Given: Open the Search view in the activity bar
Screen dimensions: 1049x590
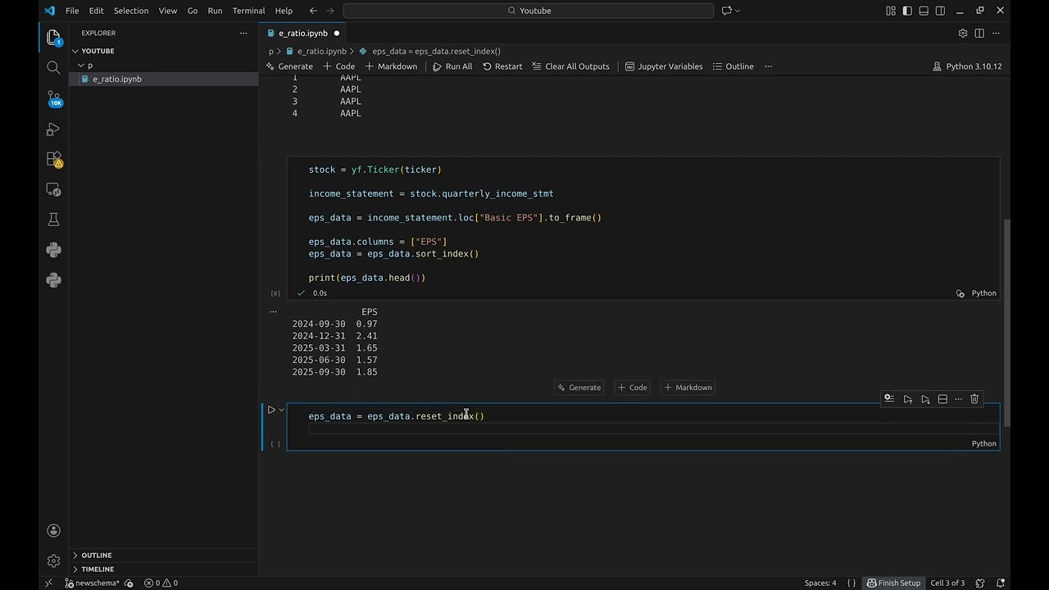Looking at the screenshot, I should [x=53, y=67].
